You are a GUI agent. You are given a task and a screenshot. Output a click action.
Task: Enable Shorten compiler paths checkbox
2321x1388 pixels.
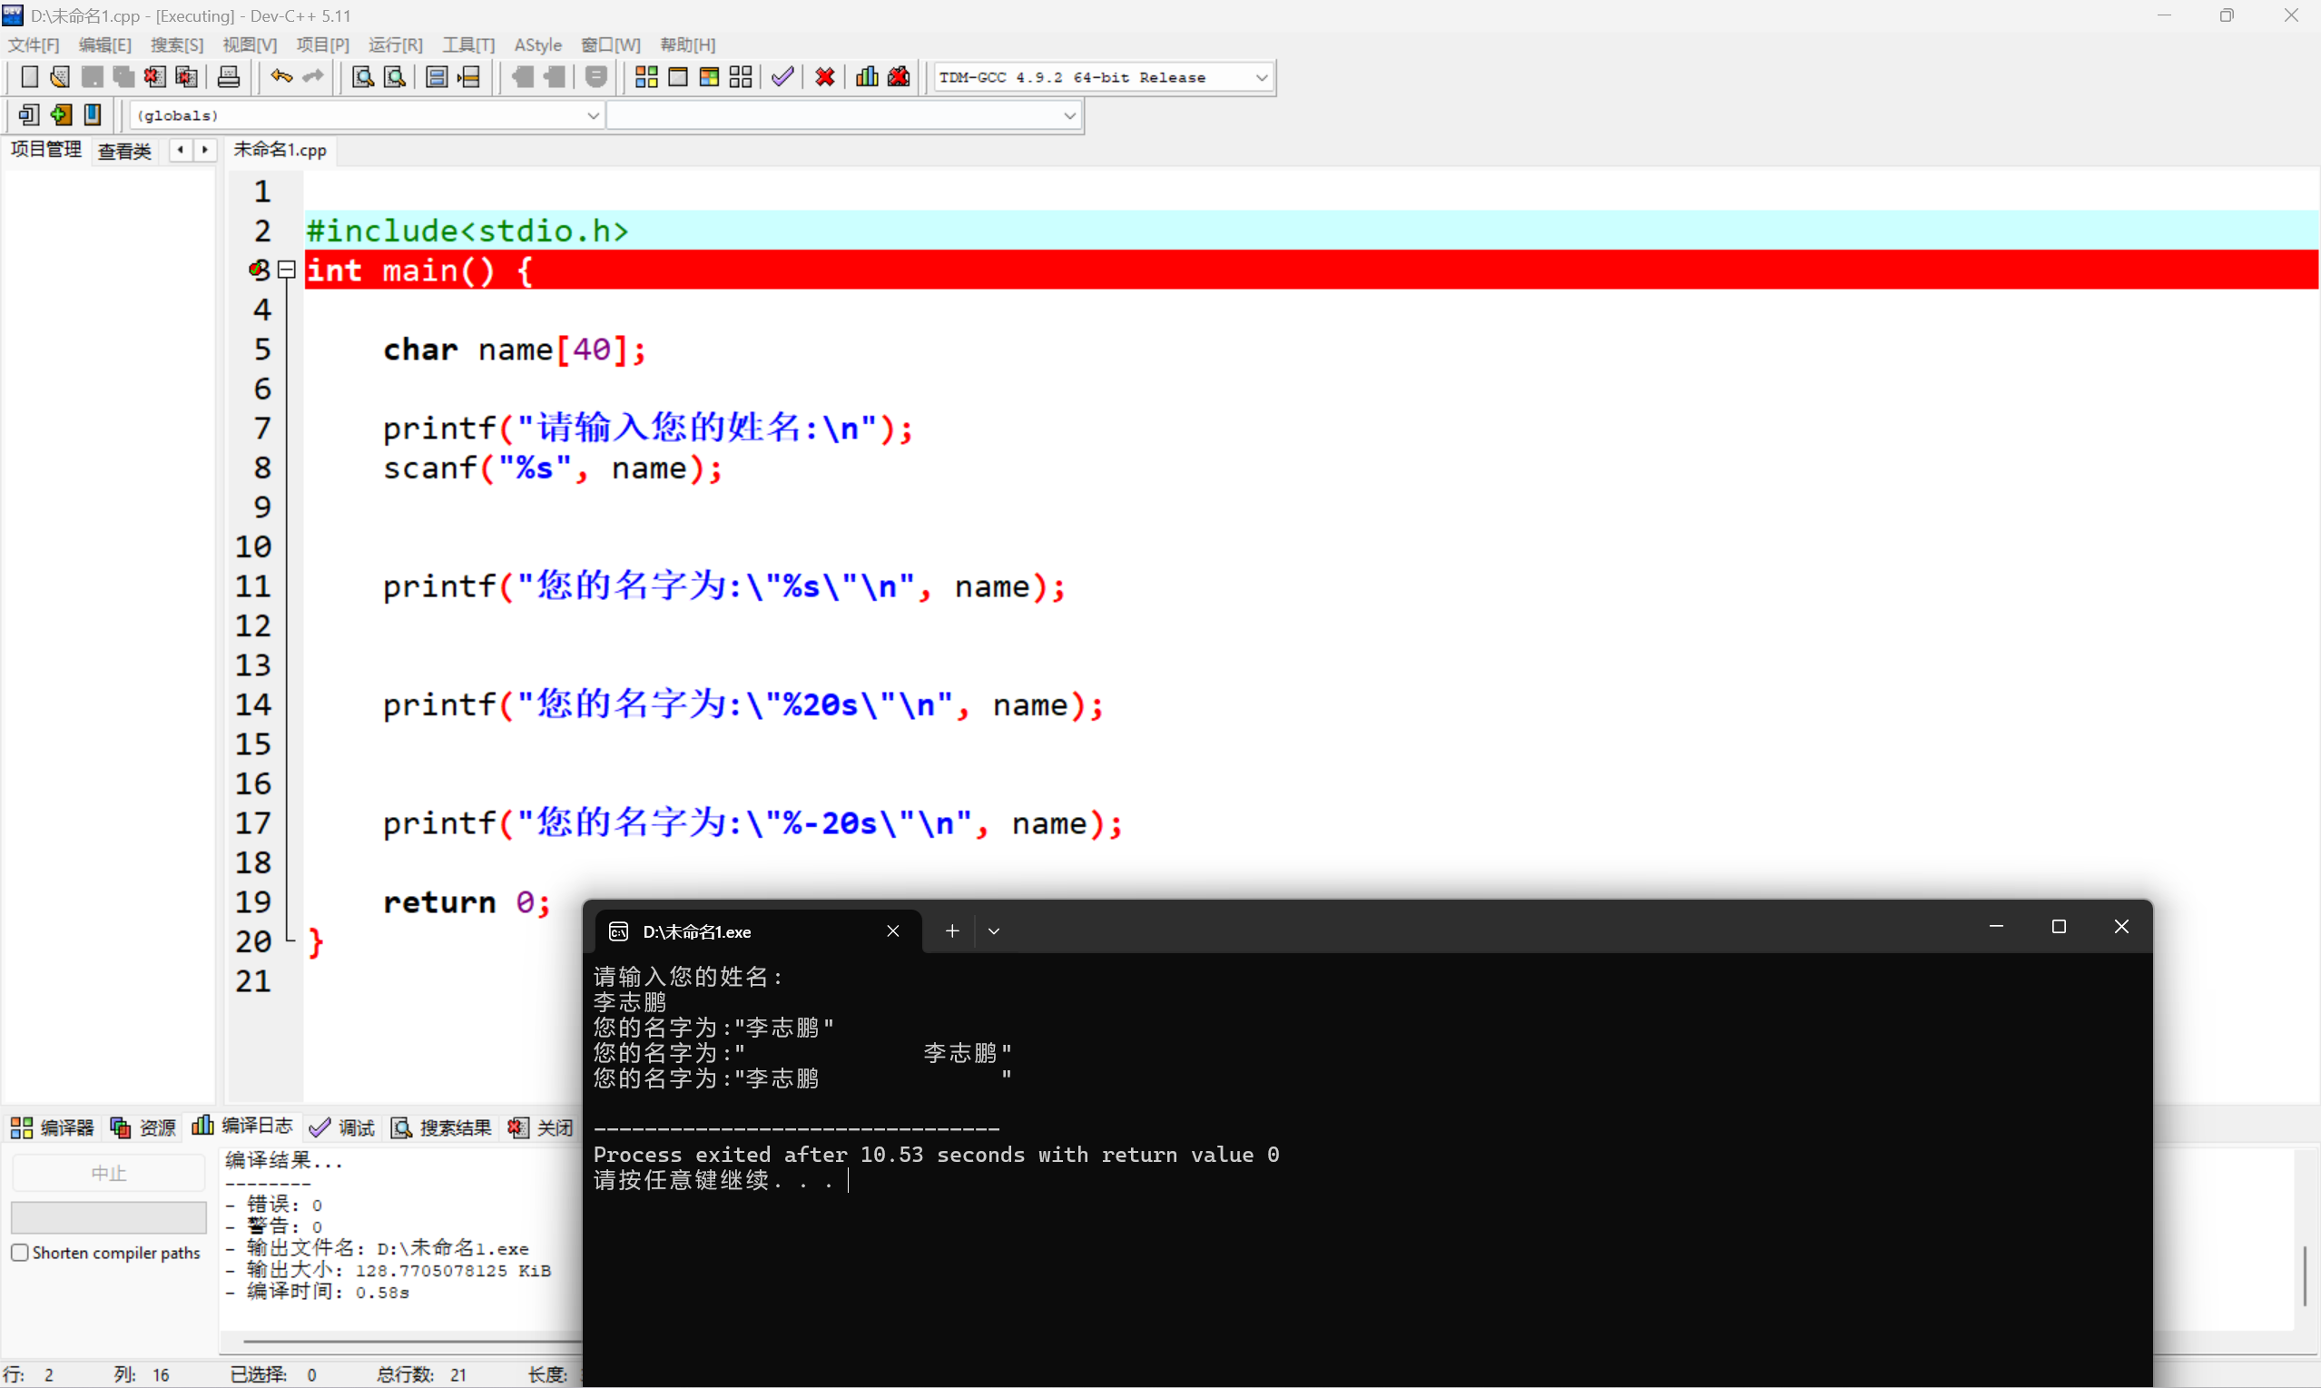point(20,1253)
